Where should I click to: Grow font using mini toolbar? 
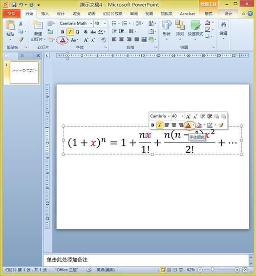click(188, 116)
